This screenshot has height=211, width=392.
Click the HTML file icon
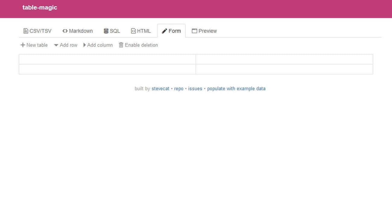tap(133, 31)
